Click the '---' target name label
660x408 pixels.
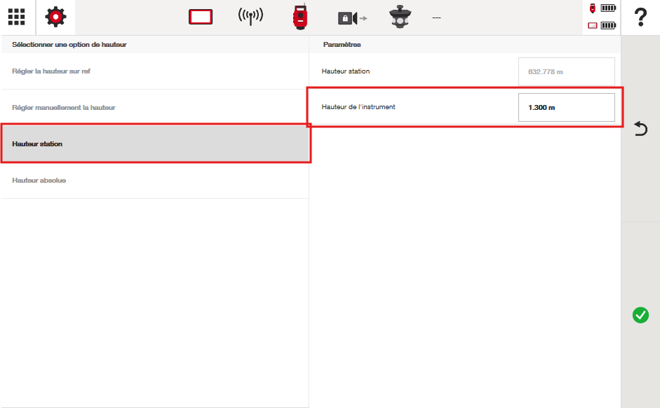pos(436,17)
